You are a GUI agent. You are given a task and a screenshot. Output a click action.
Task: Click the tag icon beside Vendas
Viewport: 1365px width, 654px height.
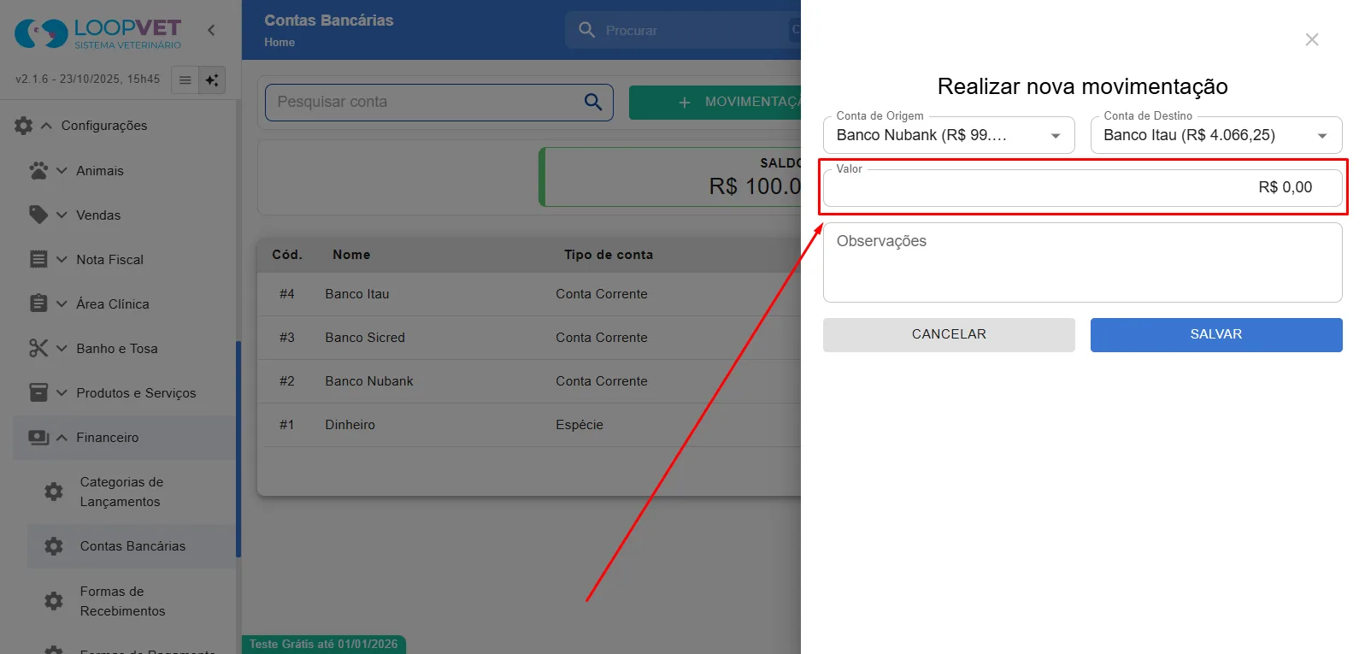click(38, 215)
